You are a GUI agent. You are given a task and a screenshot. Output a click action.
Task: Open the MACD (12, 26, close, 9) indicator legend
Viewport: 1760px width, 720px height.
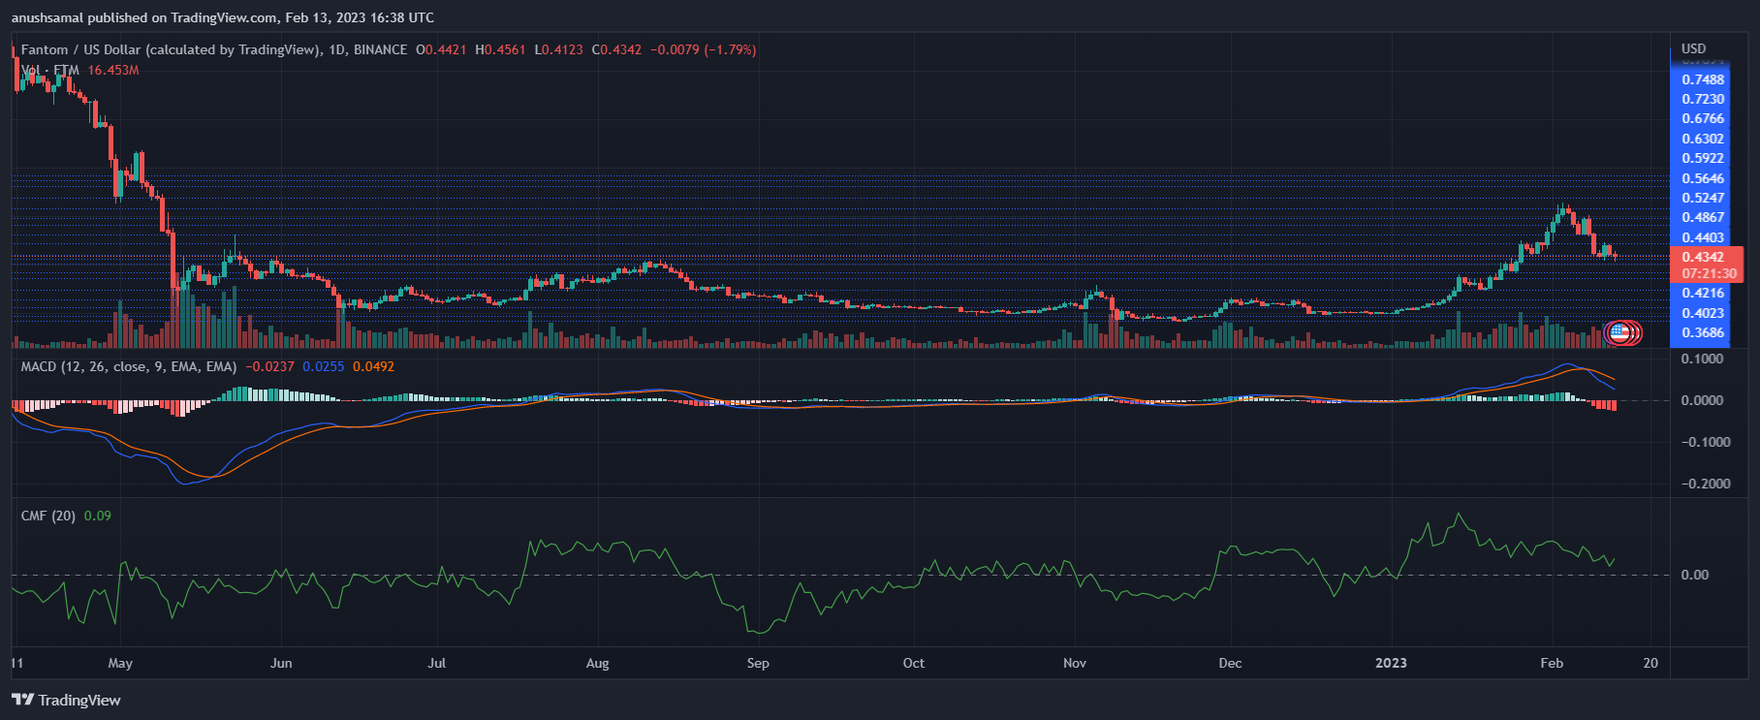coord(128,366)
